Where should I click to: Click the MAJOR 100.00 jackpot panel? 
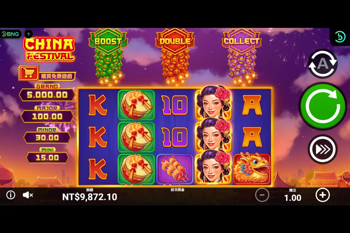(47, 115)
